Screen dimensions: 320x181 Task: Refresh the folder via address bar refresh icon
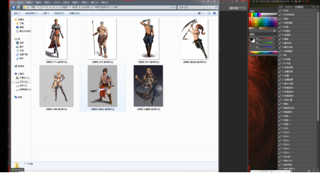tap(174, 7)
